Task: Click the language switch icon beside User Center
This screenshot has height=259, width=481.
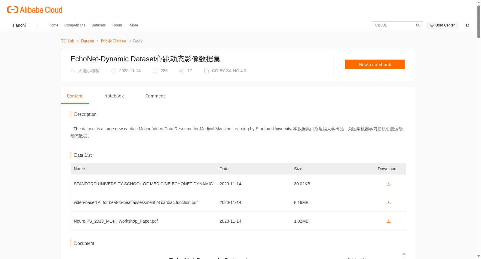Action: pyautogui.click(x=467, y=25)
